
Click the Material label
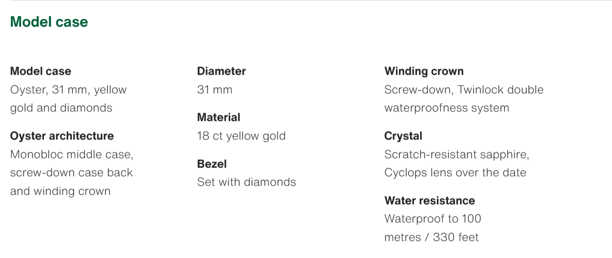[x=218, y=118]
